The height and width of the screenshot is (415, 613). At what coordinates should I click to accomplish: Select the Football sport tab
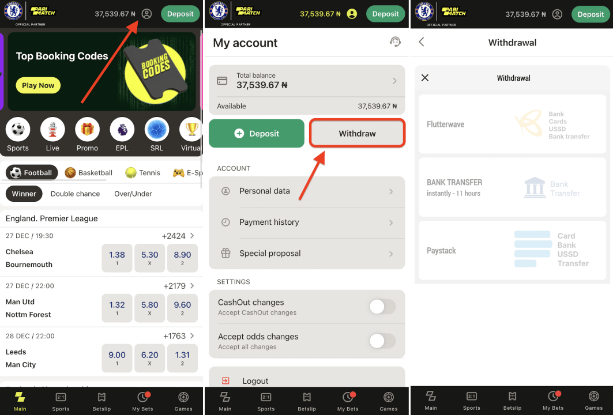[32, 173]
